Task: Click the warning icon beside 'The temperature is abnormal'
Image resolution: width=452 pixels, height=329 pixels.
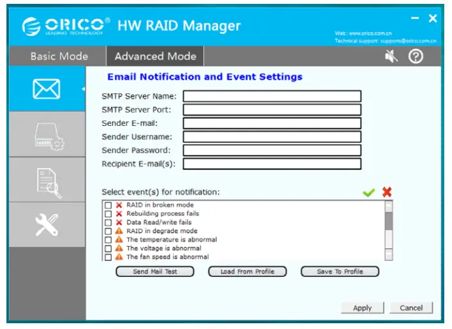Action: tap(118, 239)
